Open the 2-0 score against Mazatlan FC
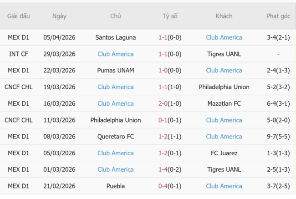 [163, 103]
